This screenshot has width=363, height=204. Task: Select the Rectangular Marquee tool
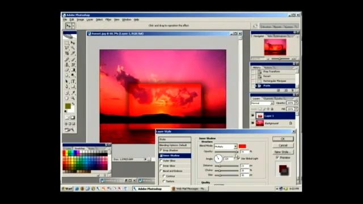(67, 43)
